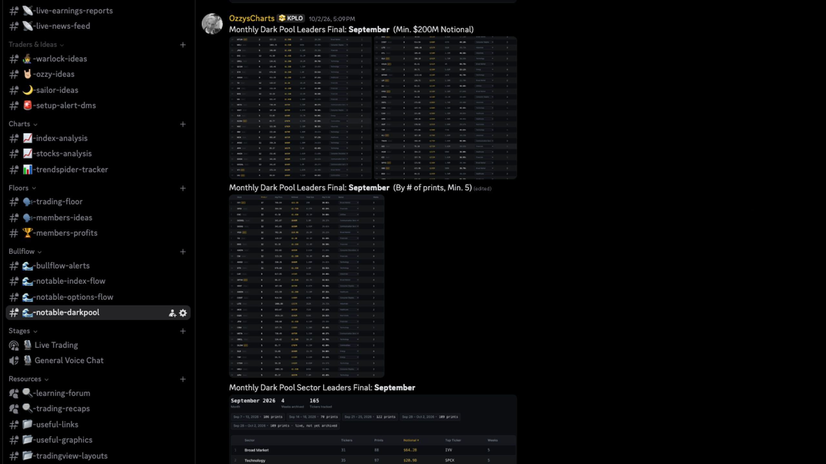Click plus icon next to Resources category
The width and height of the screenshot is (826, 464).
point(183,379)
